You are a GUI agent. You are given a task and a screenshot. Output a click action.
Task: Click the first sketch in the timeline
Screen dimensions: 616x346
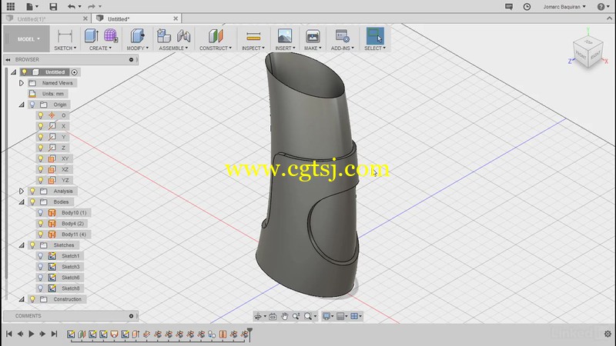(71, 334)
